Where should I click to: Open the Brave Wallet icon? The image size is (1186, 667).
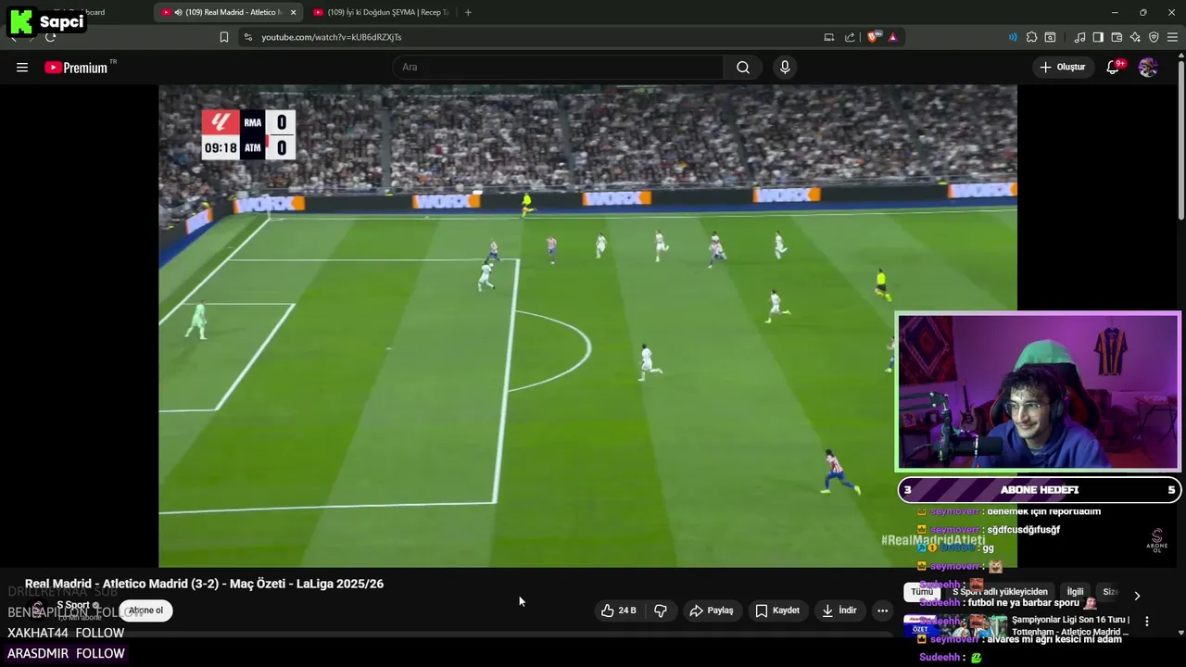coord(1117,37)
